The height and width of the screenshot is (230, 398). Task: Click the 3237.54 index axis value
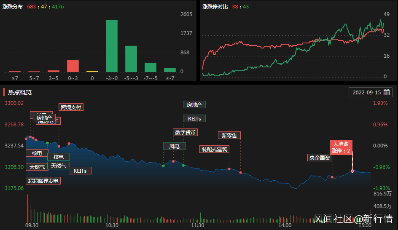(14, 146)
